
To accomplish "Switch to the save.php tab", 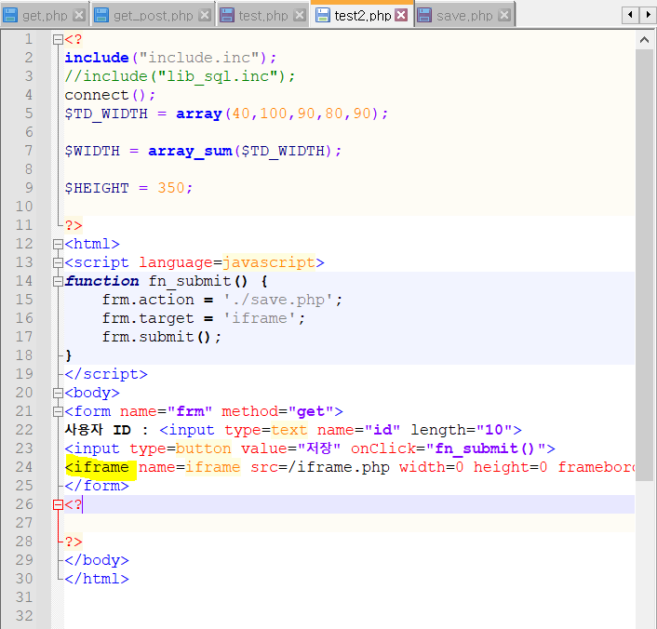I will click(464, 16).
